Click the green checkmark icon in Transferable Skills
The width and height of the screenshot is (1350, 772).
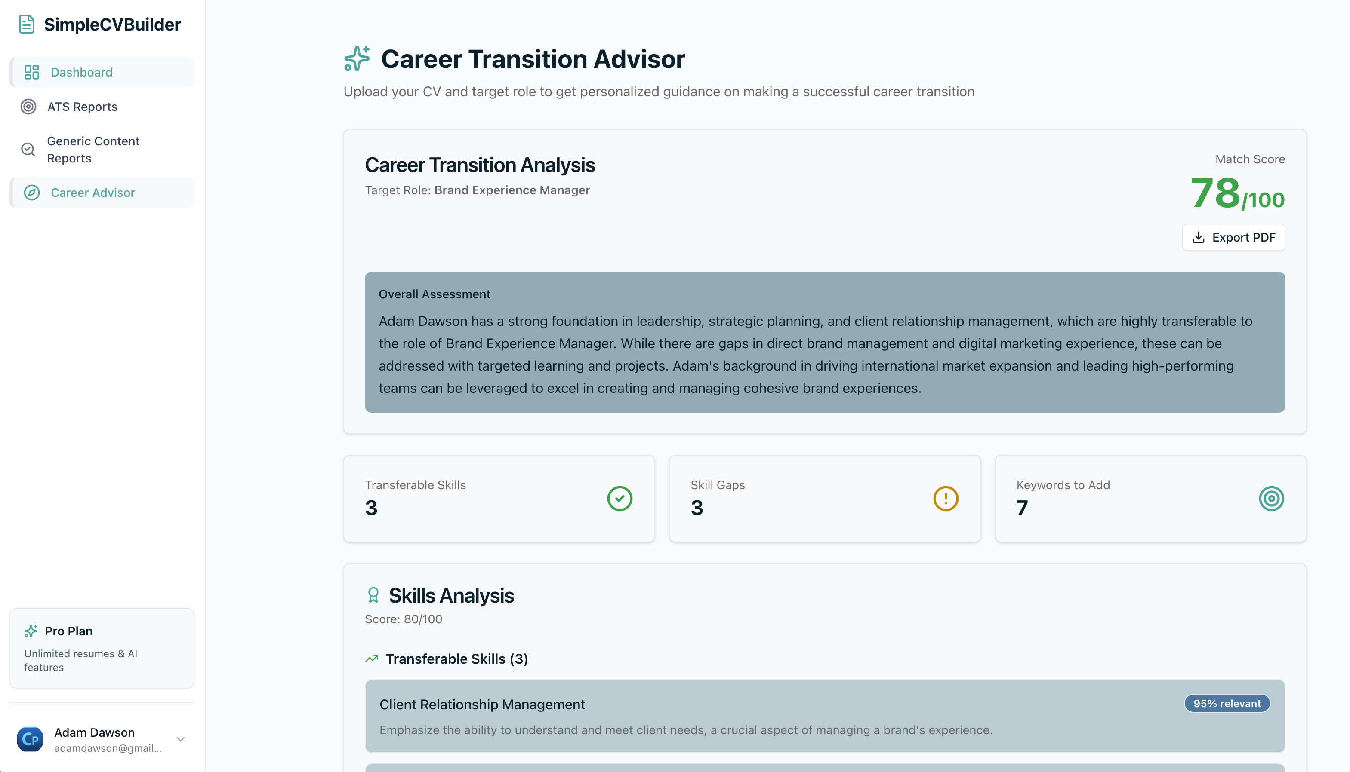619,499
